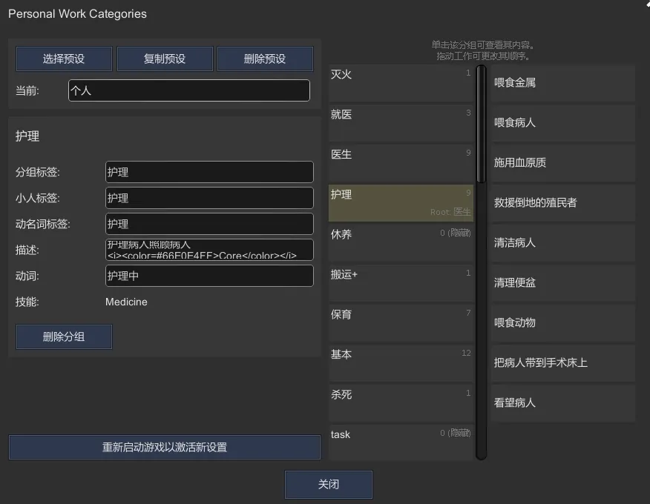Click into the 描述 text box
Image resolution: width=650 pixels, height=504 pixels.
209,250
